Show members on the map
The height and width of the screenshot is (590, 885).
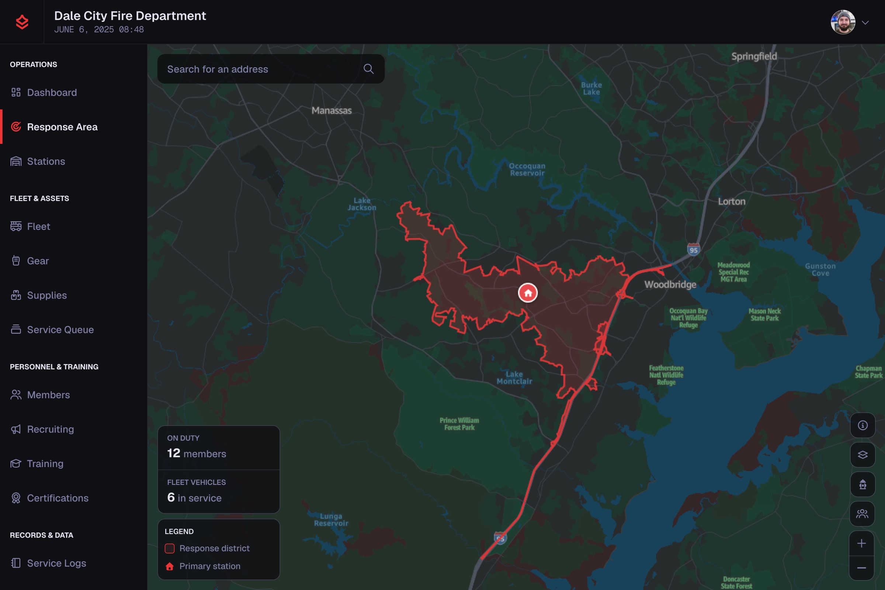pyautogui.click(x=863, y=514)
